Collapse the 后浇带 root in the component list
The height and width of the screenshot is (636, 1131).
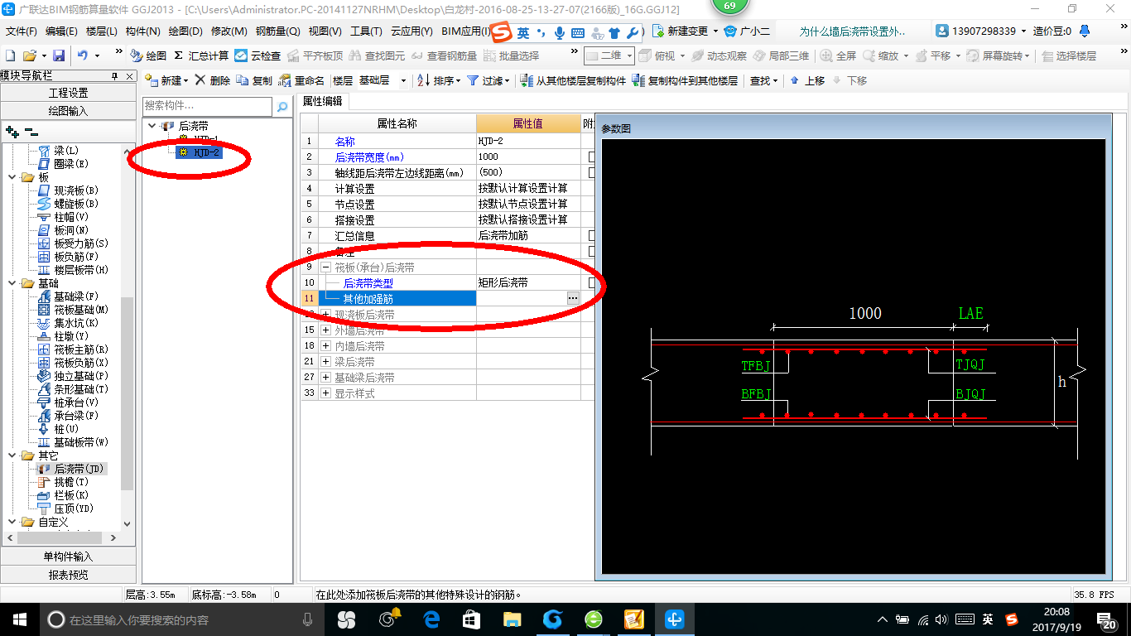click(152, 126)
